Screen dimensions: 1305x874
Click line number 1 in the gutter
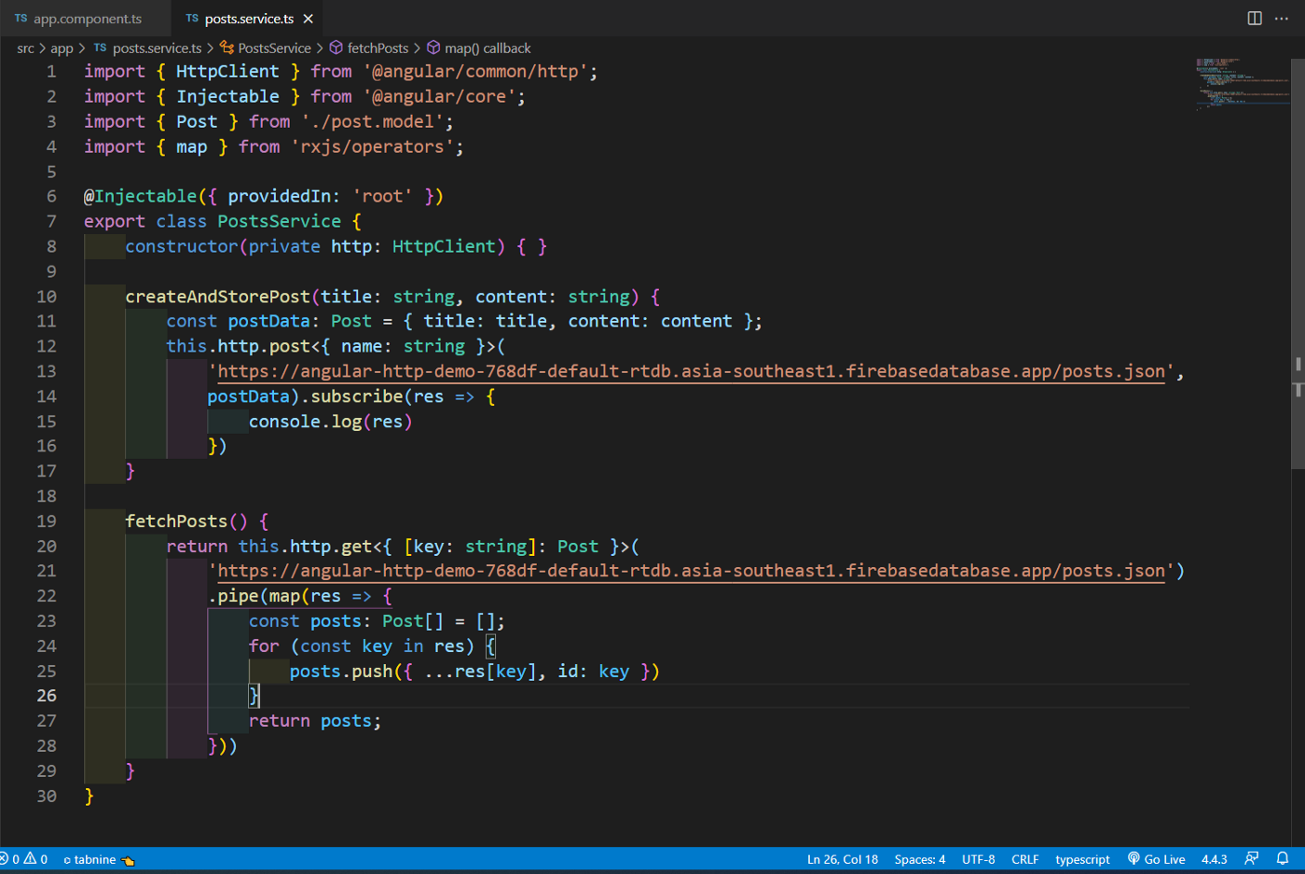pos(51,72)
